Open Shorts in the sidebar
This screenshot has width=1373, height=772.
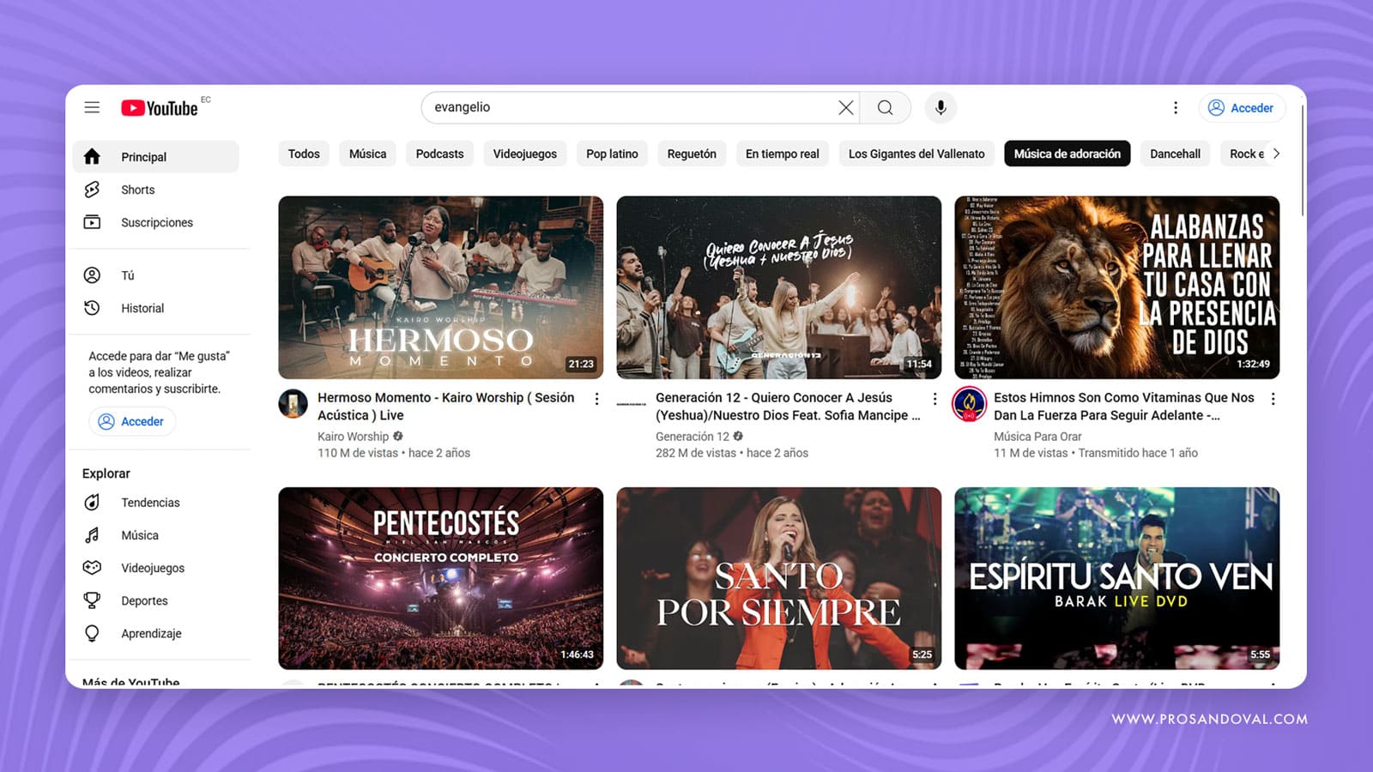point(155,190)
